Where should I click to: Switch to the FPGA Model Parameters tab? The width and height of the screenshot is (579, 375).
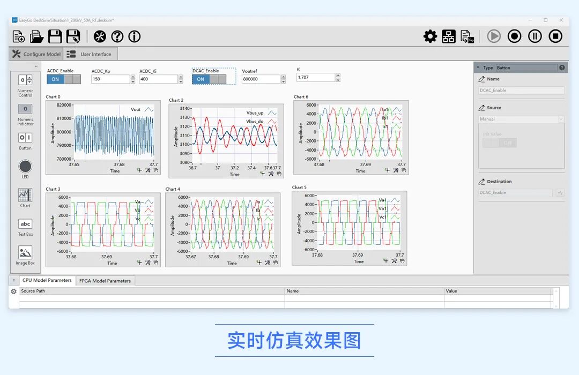[x=105, y=281]
